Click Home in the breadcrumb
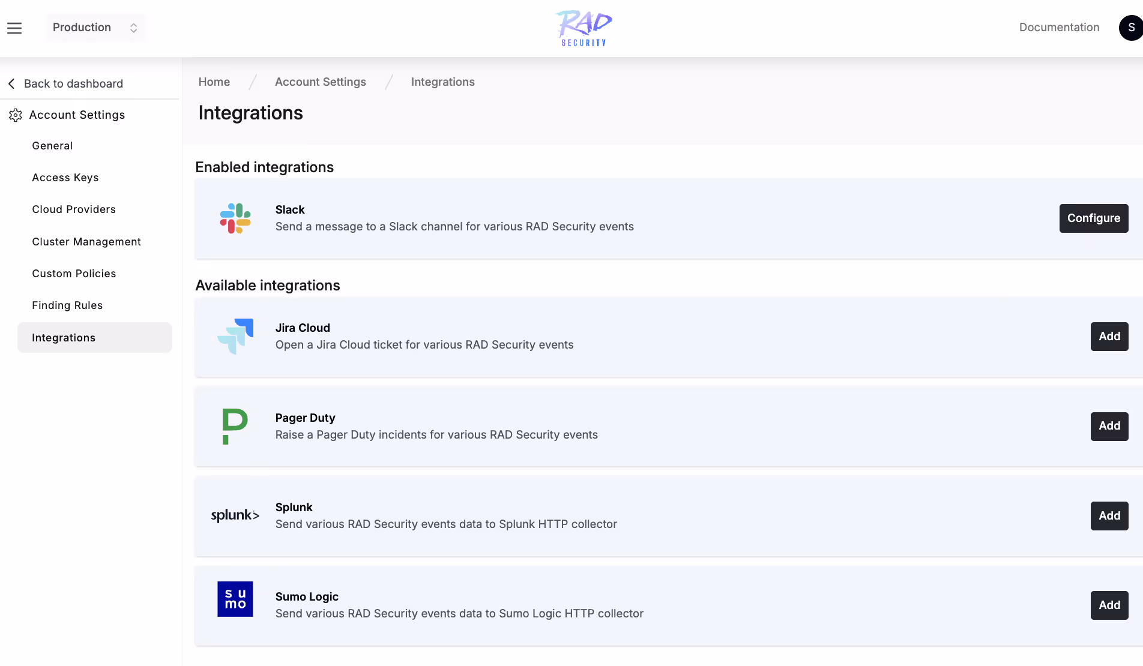The width and height of the screenshot is (1143, 666). [x=214, y=82]
